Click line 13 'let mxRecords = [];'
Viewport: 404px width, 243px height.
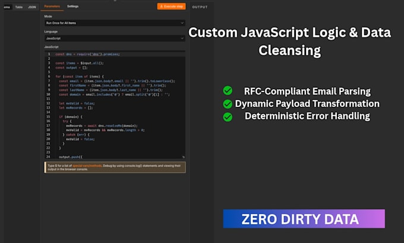coord(76,108)
